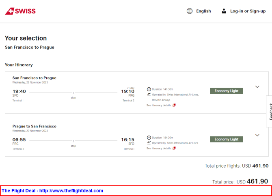Click the outbound flight 1 stop indicator
The height and width of the screenshot is (196, 272).
73,95
